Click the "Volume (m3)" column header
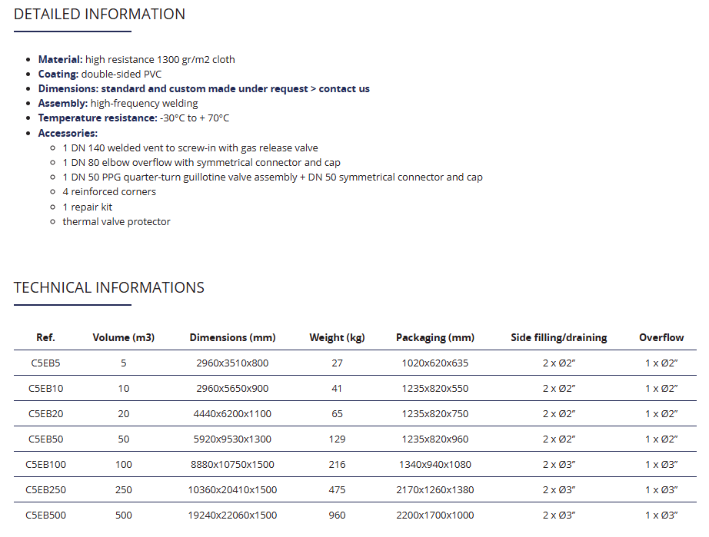The width and height of the screenshot is (709, 537). coord(124,337)
